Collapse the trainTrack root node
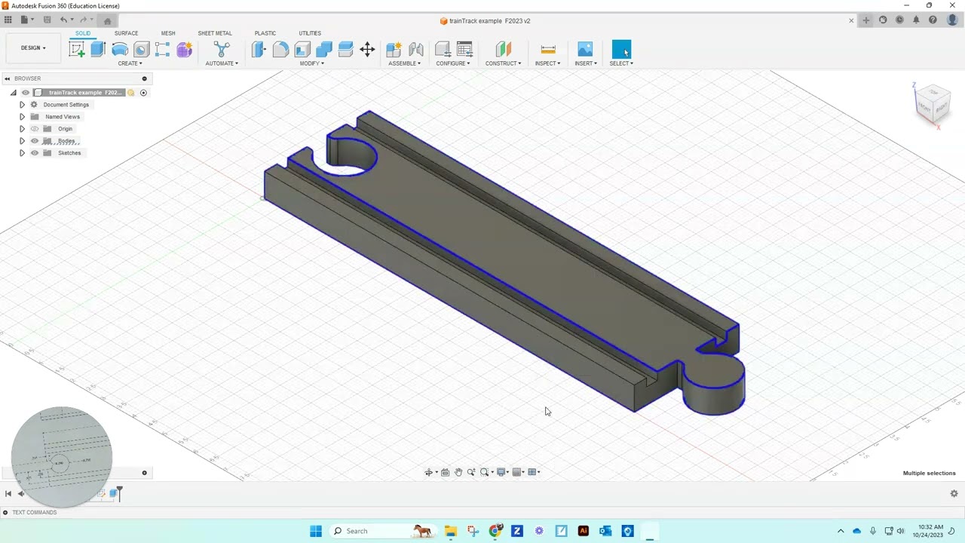Viewport: 965px width, 543px height. coord(13,93)
